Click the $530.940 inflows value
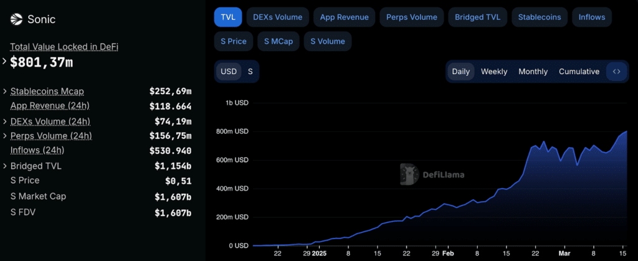This screenshot has height=261, width=638. point(171,151)
